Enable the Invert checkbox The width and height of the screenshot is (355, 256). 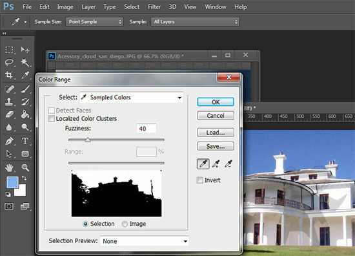200,180
